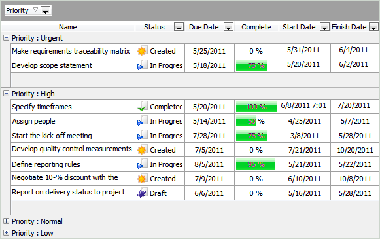
Task: Click due date 5/25/2011 cell
Action: click(209, 51)
